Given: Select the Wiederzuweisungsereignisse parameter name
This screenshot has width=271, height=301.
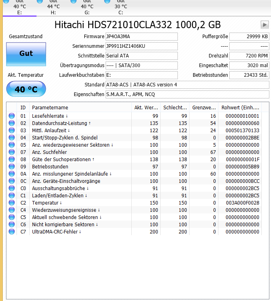Looking at the screenshot, I should coord(66,210).
